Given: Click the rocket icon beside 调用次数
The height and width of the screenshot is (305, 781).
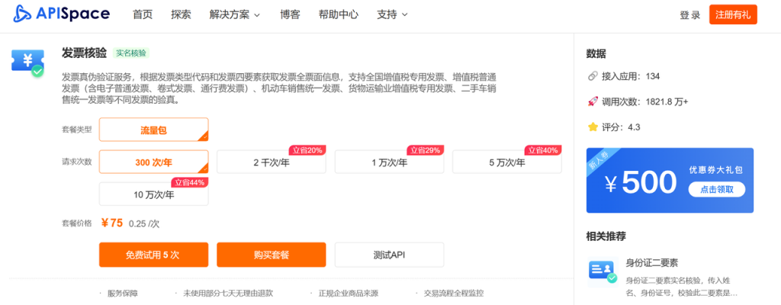Looking at the screenshot, I should coord(592,101).
